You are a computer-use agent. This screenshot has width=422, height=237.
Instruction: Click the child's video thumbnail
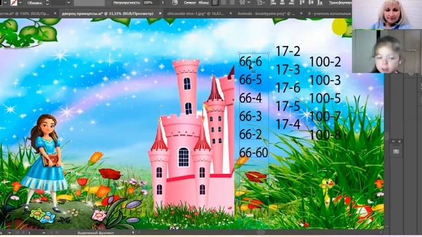pos(387,51)
